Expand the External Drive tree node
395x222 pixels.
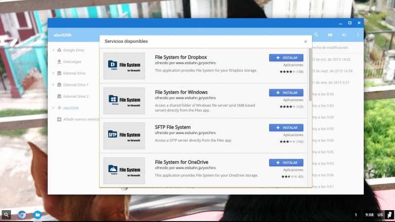(x=53, y=73)
